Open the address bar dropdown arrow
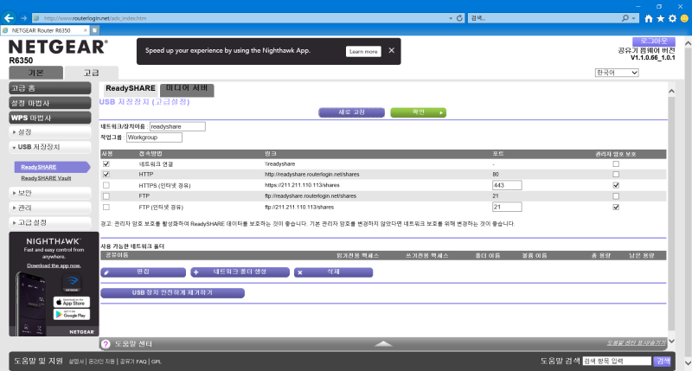Image resolution: width=692 pixels, height=371 pixels. pos(451,18)
